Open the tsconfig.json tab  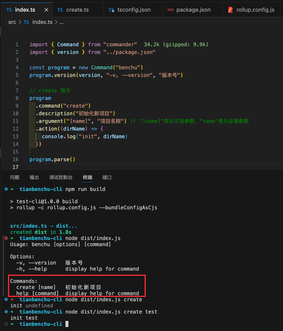point(134,10)
